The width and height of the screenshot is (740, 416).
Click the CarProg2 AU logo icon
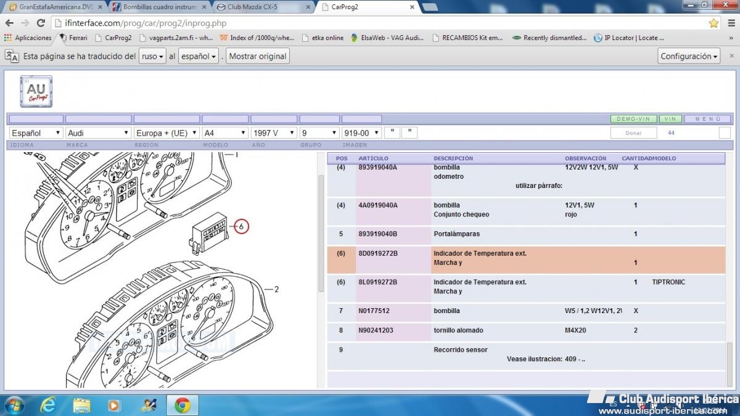[36, 91]
